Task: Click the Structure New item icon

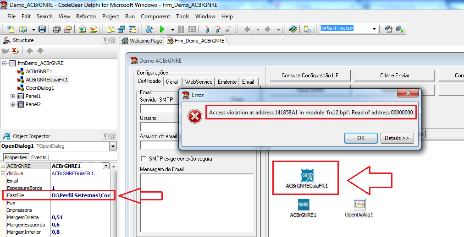Action: tap(5, 51)
